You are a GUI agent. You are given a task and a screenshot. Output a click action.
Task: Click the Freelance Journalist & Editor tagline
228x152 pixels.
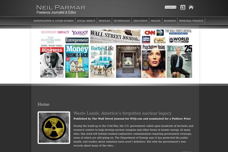pyautogui.click(x=56, y=13)
